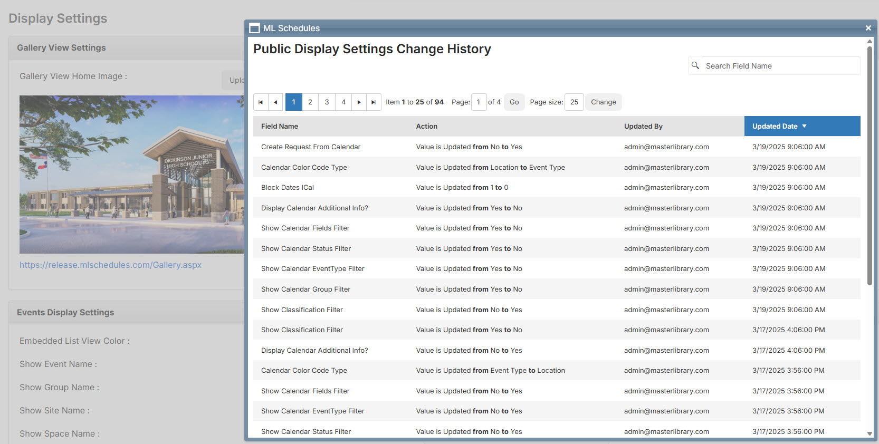
Task: Click the Go button
Action: click(x=514, y=102)
